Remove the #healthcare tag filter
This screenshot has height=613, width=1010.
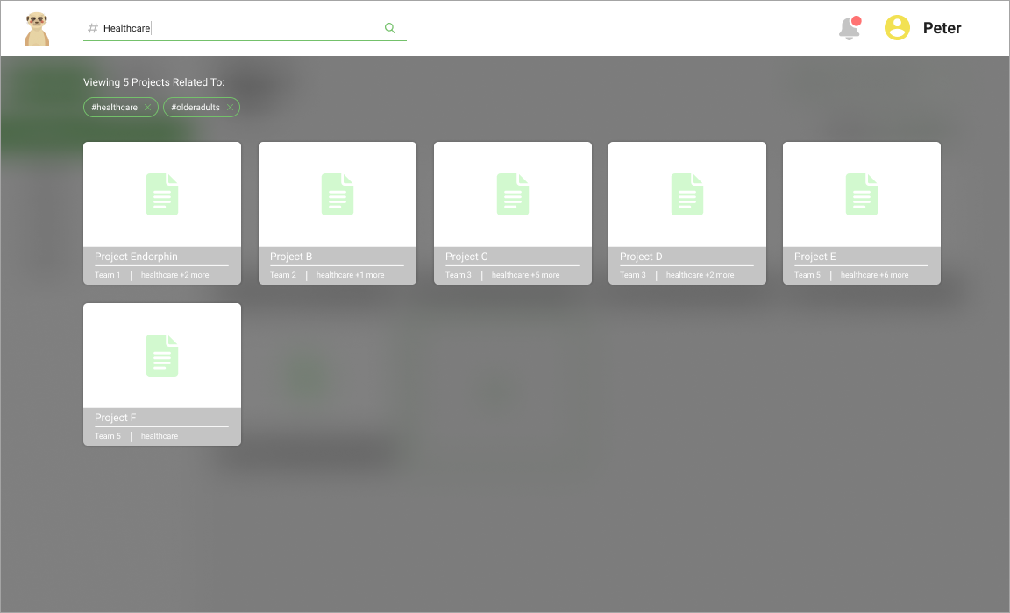click(147, 108)
